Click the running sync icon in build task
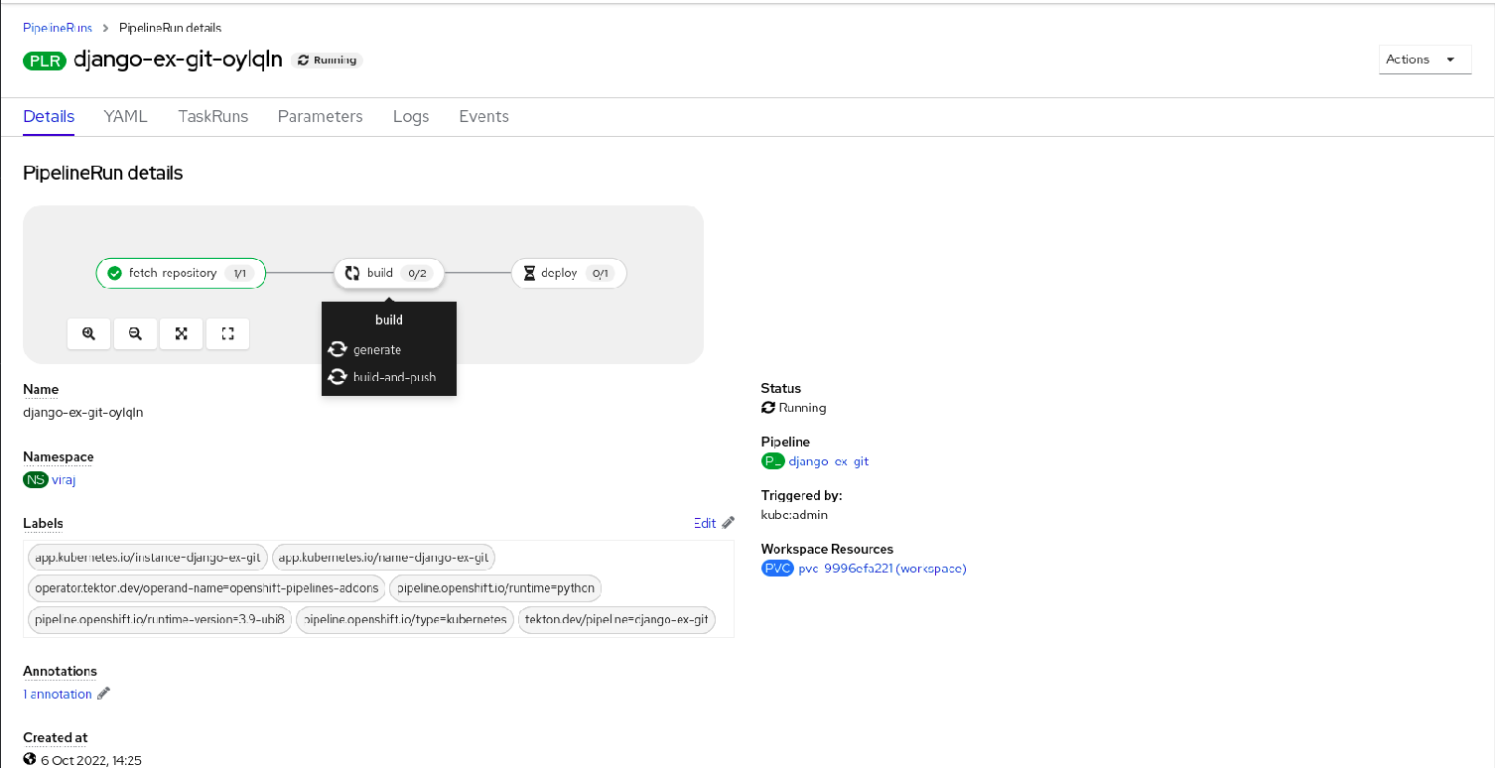The height and width of the screenshot is (768, 1495). point(352,273)
